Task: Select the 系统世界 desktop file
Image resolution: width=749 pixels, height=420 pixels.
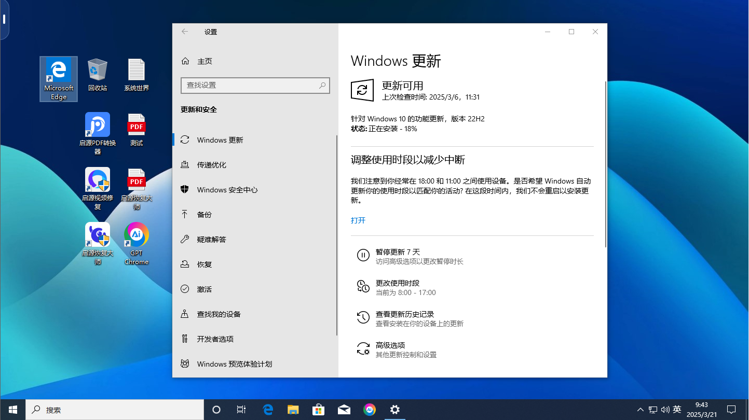Action: point(137,75)
